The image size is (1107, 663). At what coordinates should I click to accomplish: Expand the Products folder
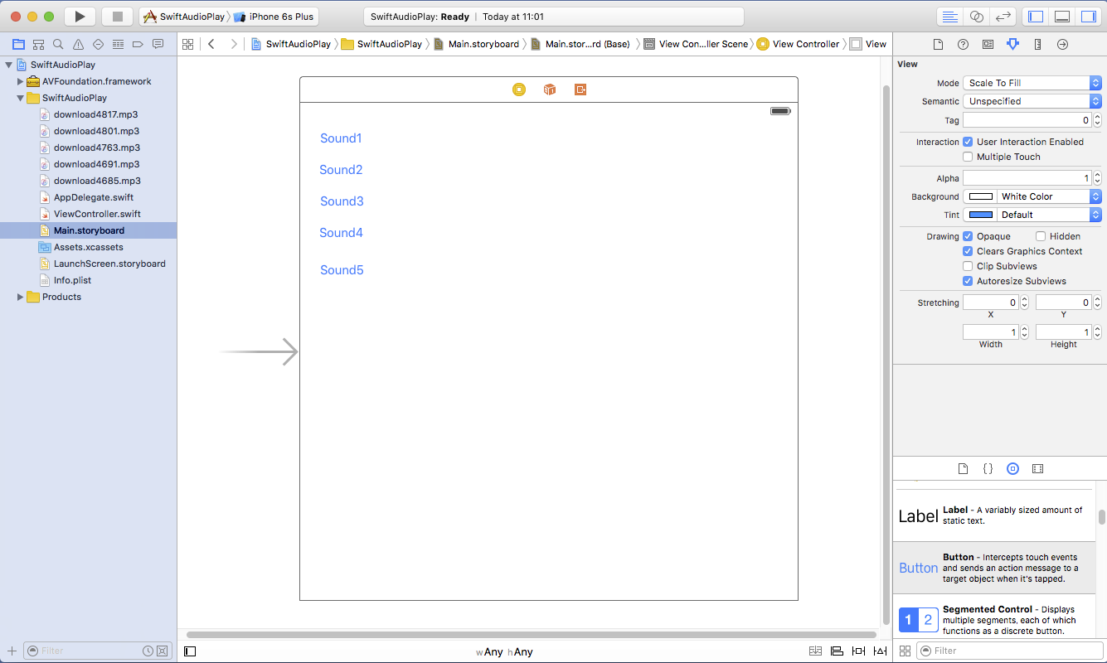click(x=21, y=297)
